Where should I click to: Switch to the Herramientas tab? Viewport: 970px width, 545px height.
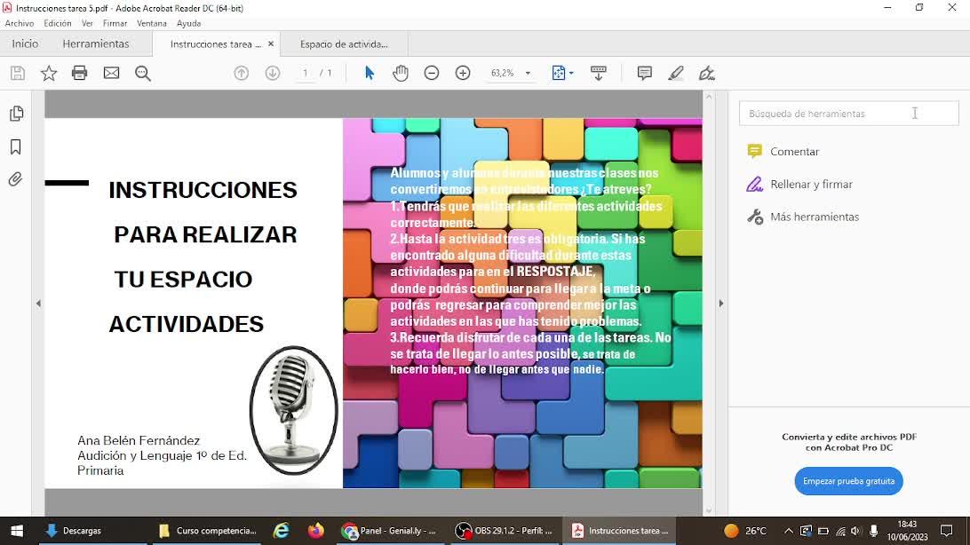95,43
